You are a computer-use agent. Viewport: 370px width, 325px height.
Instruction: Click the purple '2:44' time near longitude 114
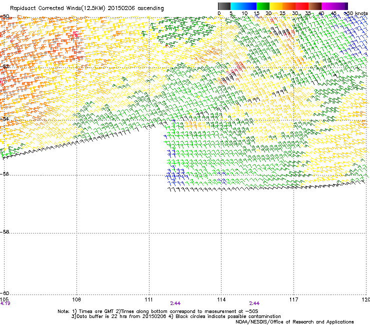point(254,303)
